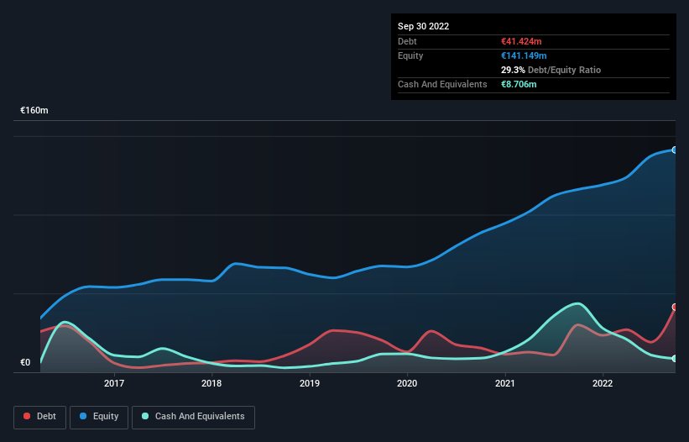Toggle Cash And Equivalents legend button
689x442 pixels.
tap(193, 417)
